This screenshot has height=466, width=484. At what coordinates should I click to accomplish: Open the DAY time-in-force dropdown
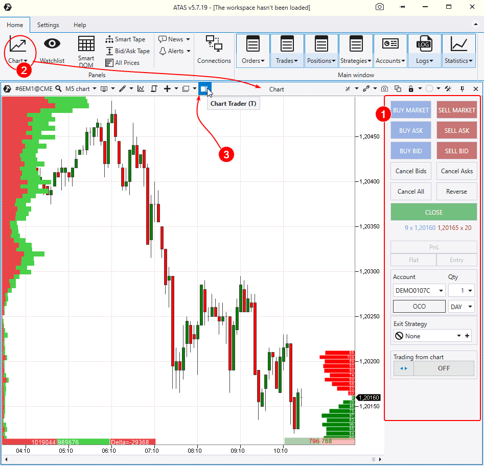461,307
